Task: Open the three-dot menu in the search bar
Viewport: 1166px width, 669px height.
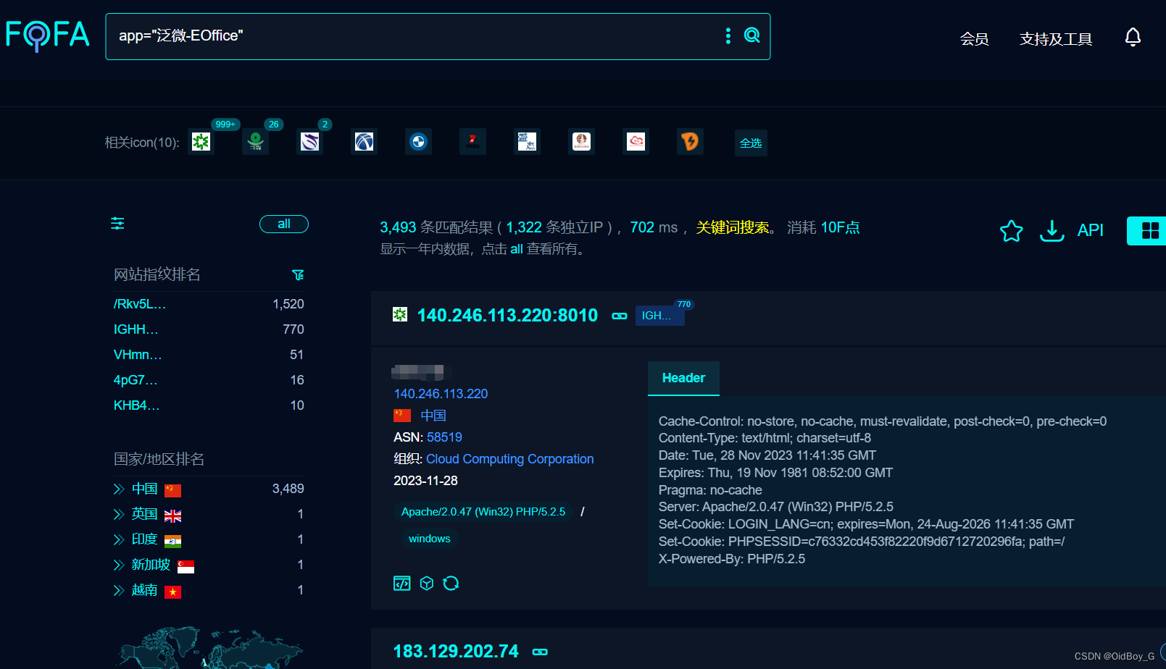Action: click(728, 35)
